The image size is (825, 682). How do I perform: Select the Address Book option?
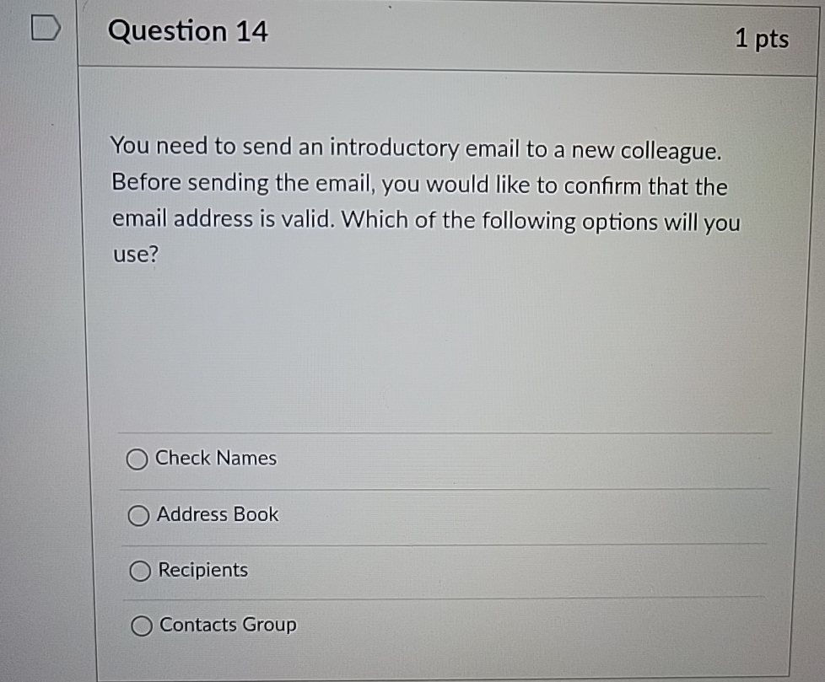pos(137,515)
